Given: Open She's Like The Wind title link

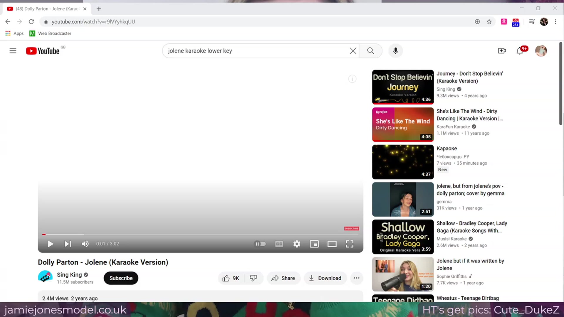Looking at the screenshot, I should (469, 115).
